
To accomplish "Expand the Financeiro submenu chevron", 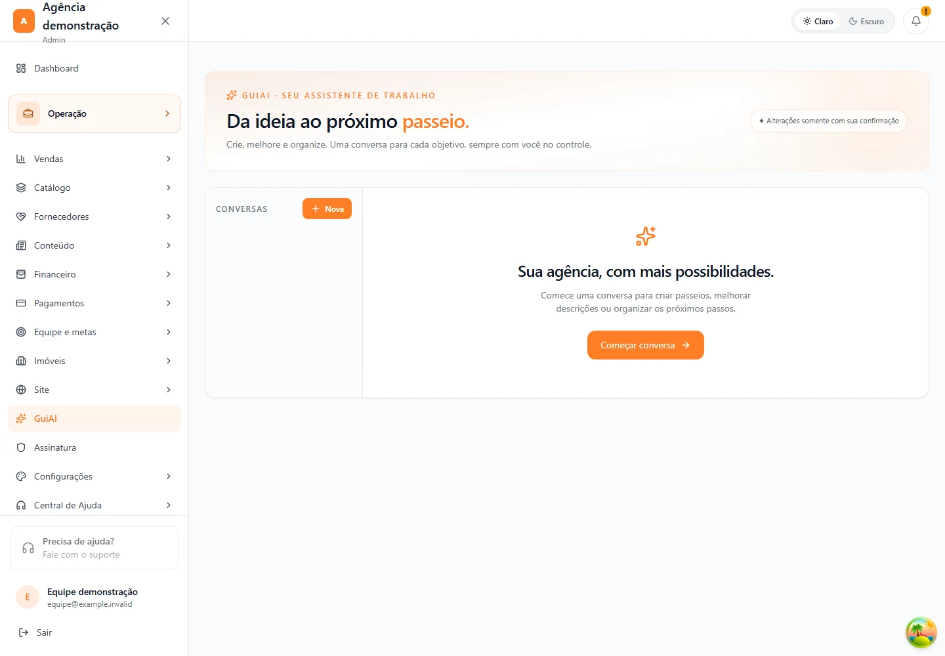I will click(x=169, y=274).
